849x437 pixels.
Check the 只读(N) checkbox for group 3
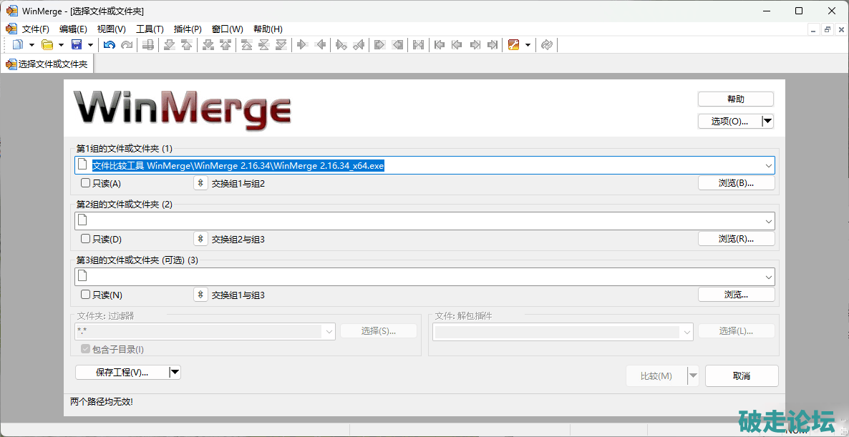(86, 295)
